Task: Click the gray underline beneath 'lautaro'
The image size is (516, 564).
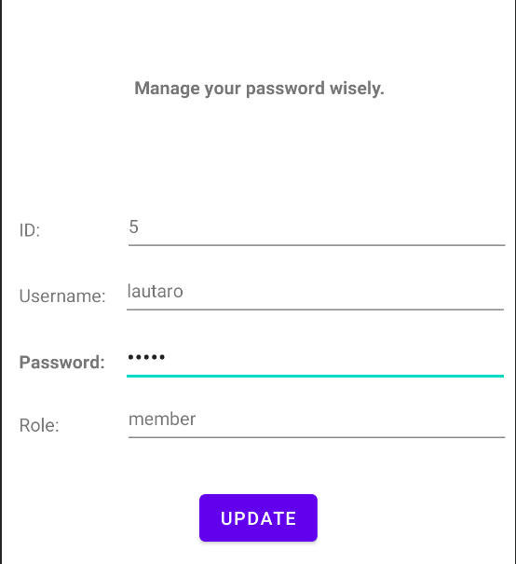Action: tap(315, 310)
